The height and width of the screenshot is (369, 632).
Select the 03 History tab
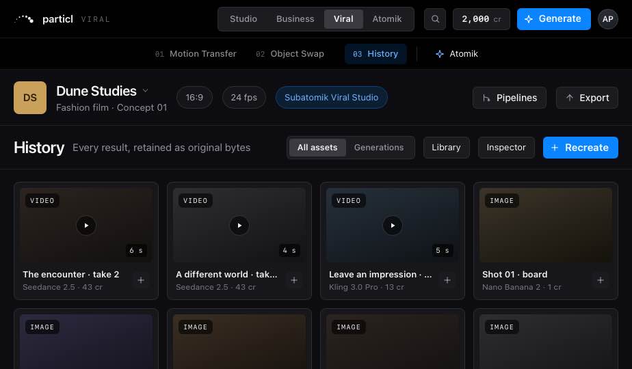(376, 53)
